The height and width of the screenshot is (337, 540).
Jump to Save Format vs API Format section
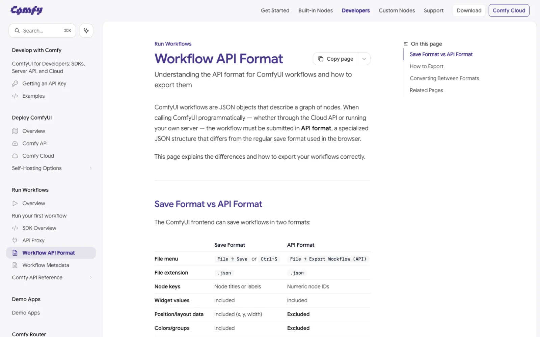441,54
